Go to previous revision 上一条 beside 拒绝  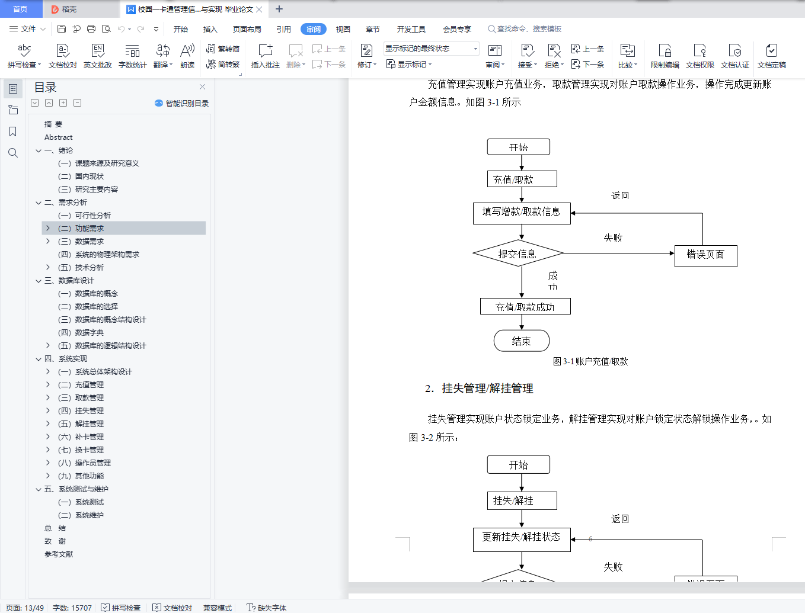pos(587,49)
